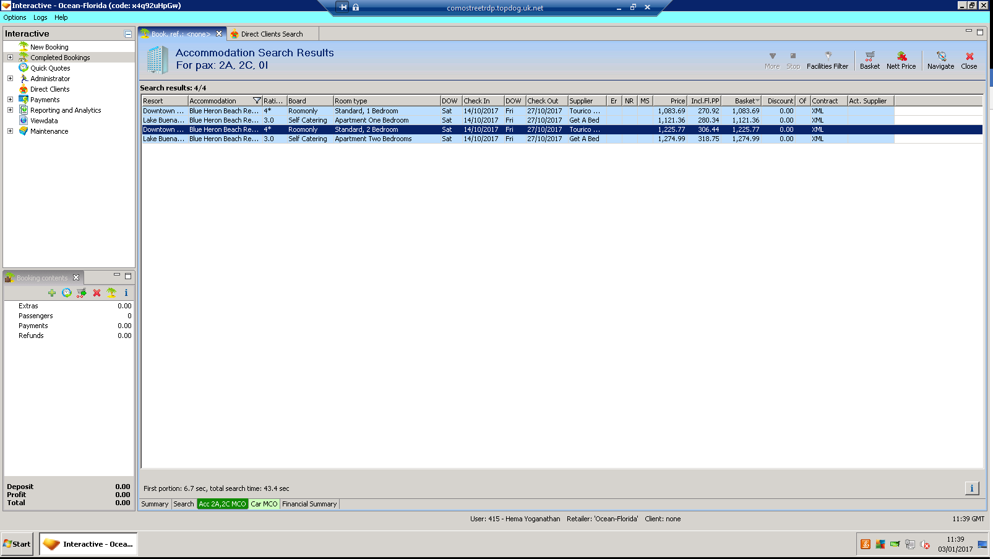Screen dimensions: 993x559
Task: Click the filter dropdown on Accommodation column header
Action: click(x=257, y=101)
